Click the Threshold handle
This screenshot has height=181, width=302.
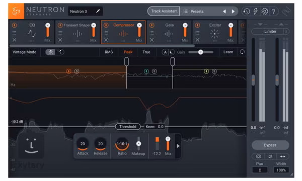[128, 127]
